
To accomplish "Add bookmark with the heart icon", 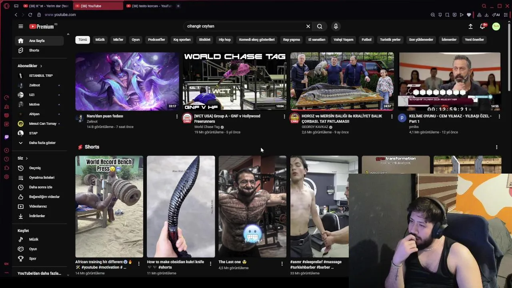I will 469,15.
